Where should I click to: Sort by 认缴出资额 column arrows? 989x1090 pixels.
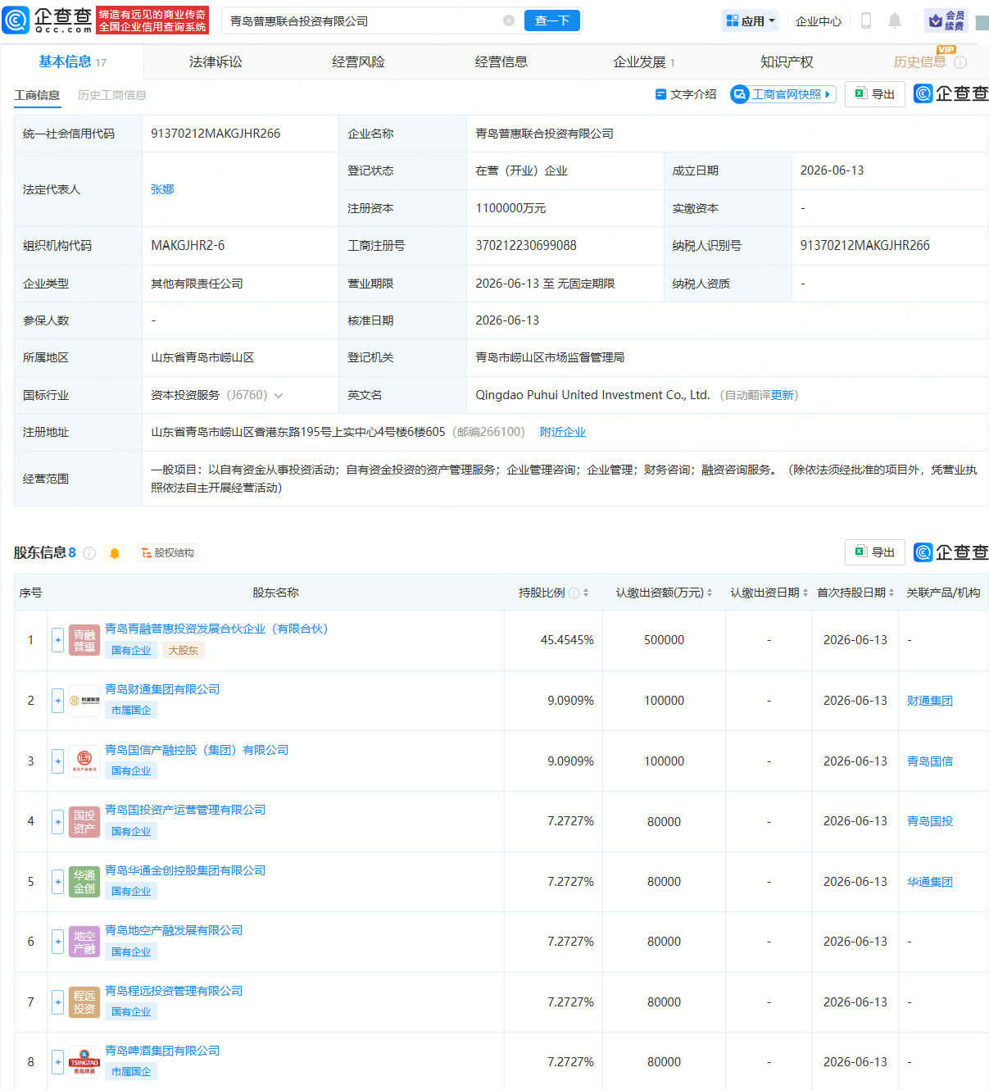coord(710,593)
